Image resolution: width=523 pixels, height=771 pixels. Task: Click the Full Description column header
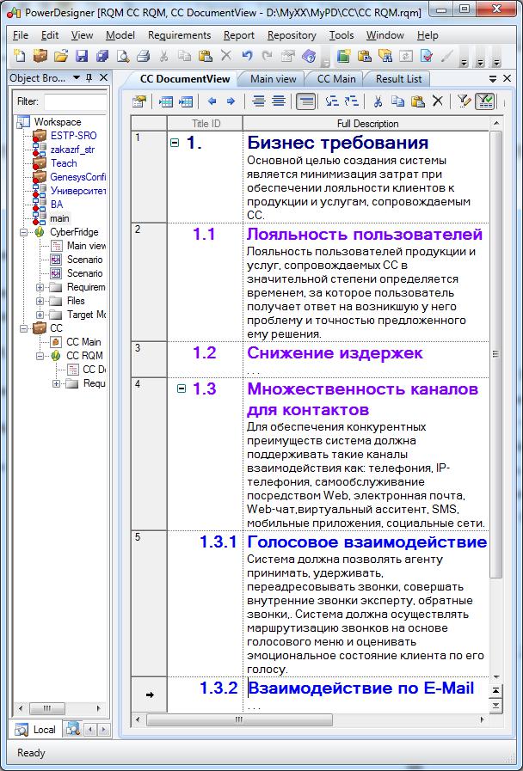[367, 124]
